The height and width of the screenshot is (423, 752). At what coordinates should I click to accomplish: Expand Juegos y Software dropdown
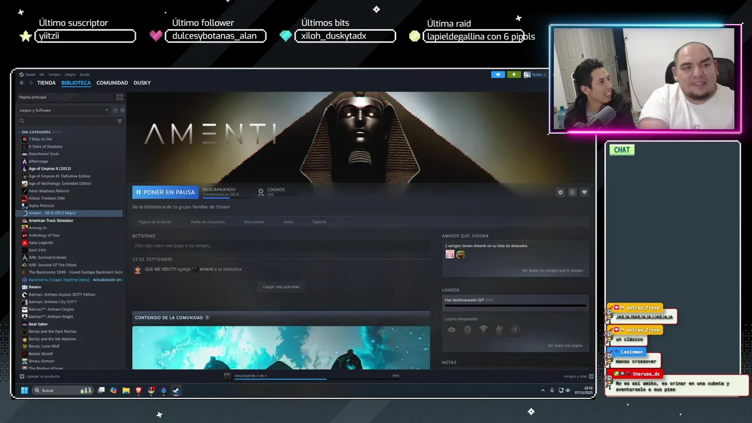[x=63, y=110]
